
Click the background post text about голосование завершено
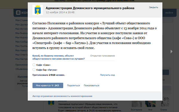click(90, 107)
